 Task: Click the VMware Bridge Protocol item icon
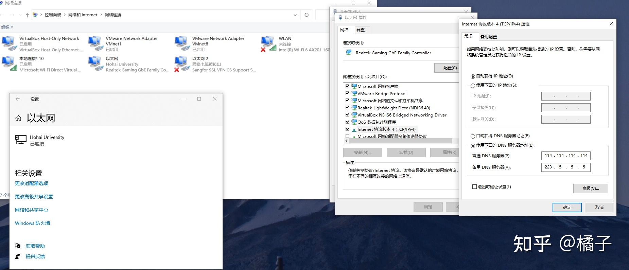(354, 93)
